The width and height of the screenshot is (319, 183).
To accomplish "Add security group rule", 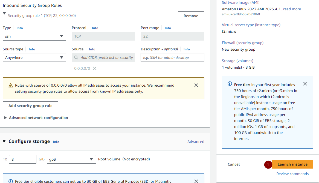I will click(x=31, y=106).
